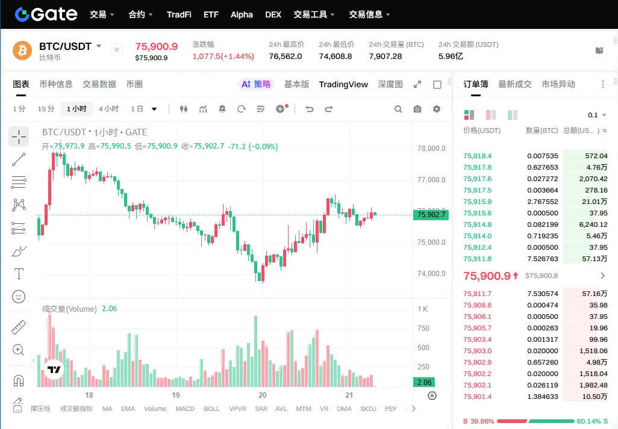Take a chart snapshot with camera
618x429 pixels.
click(x=417, y=109)
